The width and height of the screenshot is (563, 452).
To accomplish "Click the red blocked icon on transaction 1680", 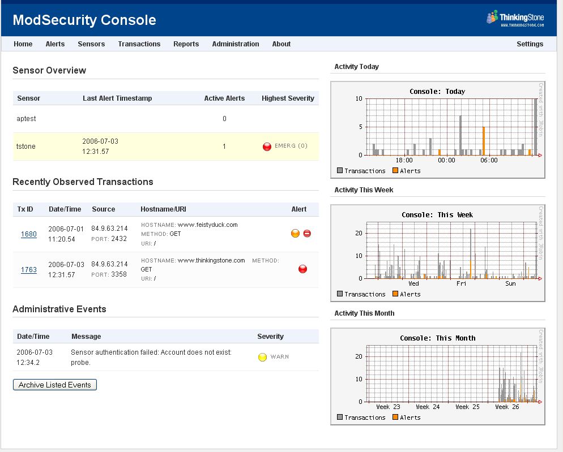I will tap(307, 234).
